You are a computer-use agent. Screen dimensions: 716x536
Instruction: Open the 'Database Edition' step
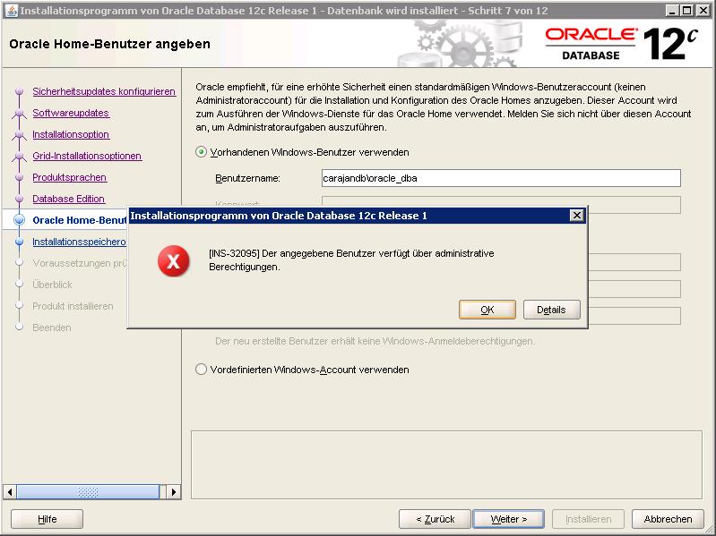click(68, 199)
